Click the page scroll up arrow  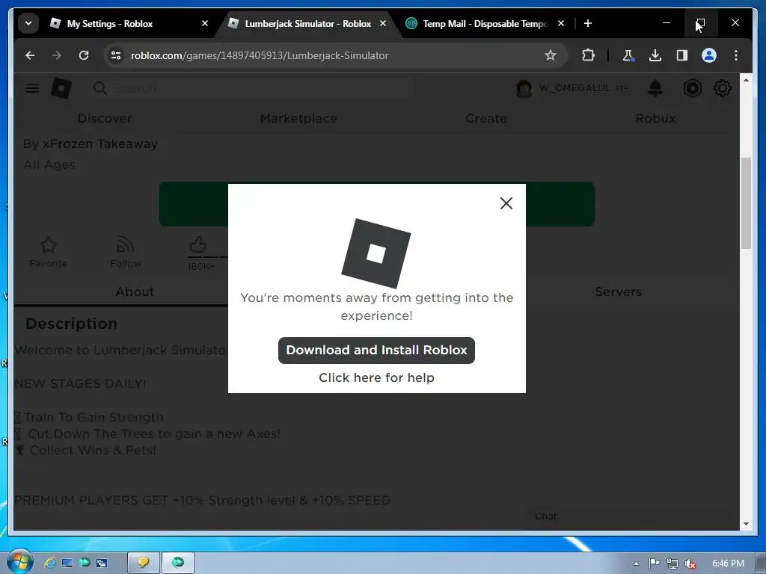tap(746, 79)
